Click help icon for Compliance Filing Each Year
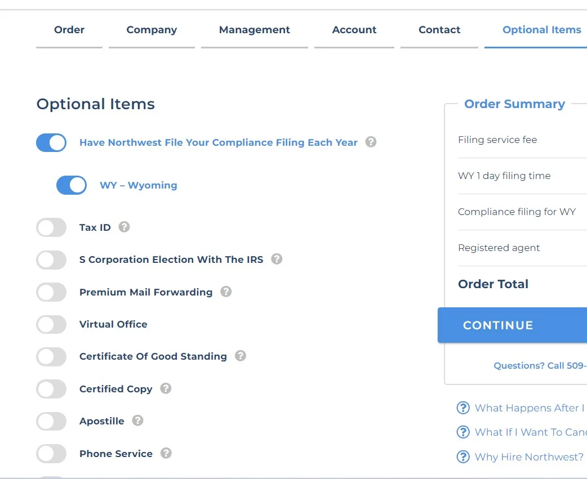587x479 pixels. pyautogui.click(x=371, y=142)
